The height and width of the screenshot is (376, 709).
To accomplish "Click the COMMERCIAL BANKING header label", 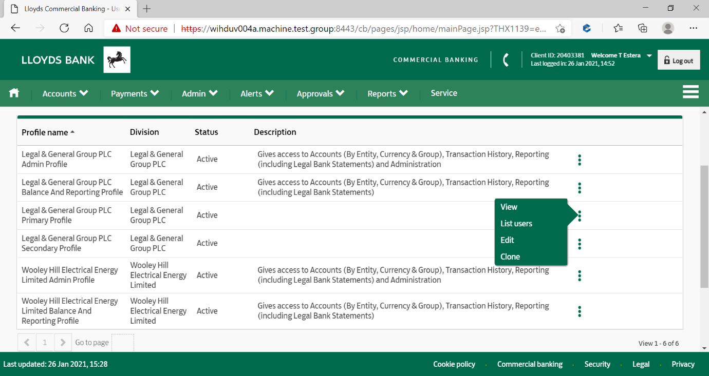I will [436, 60].
